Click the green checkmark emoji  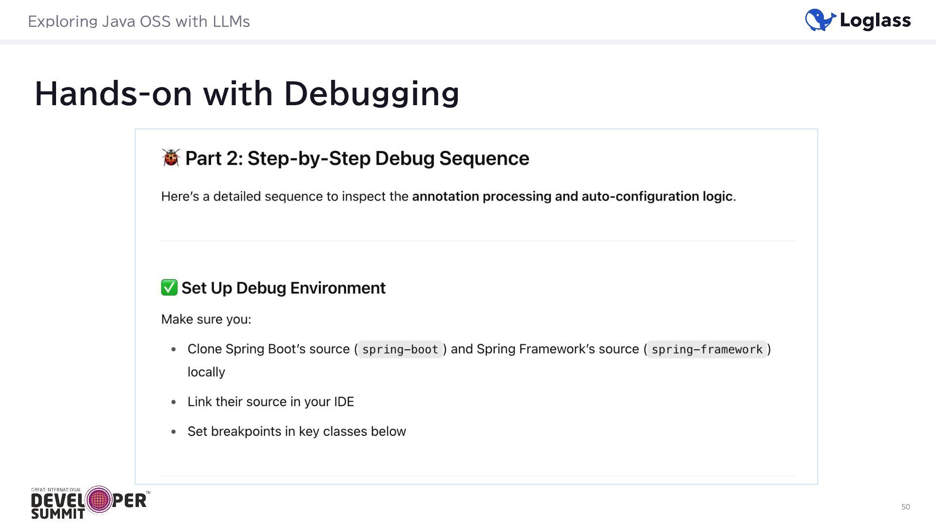point(169,287)
